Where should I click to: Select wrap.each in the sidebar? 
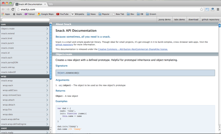tap(25, 85)
